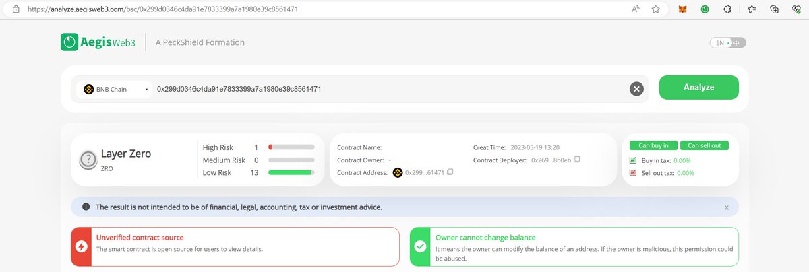Copy the deployer address 0x269...8b0eb
This screenshot has width=809, height=272.
point(576,160)
